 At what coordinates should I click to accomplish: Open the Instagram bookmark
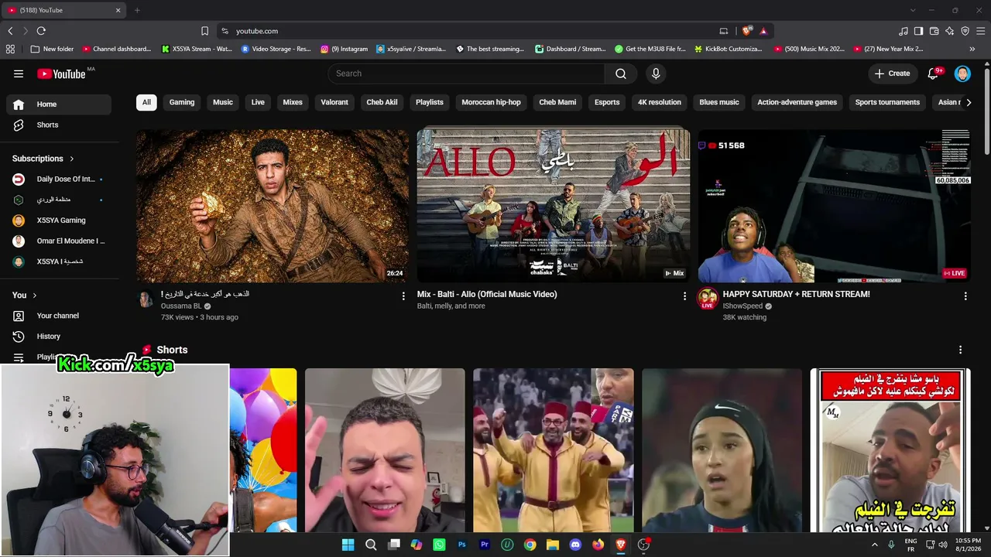tap(345, 49)
